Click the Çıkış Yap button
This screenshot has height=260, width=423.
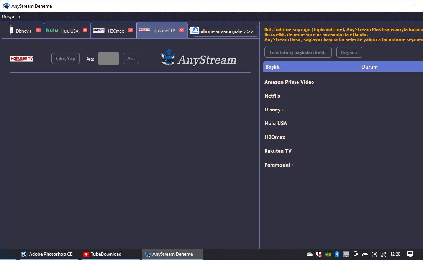coord(65,59)
